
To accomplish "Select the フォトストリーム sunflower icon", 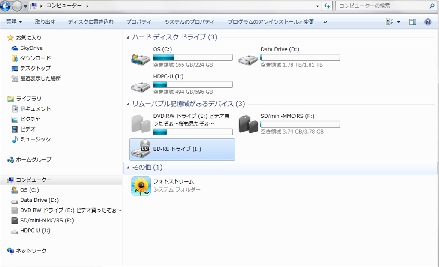I will point(141,186).
